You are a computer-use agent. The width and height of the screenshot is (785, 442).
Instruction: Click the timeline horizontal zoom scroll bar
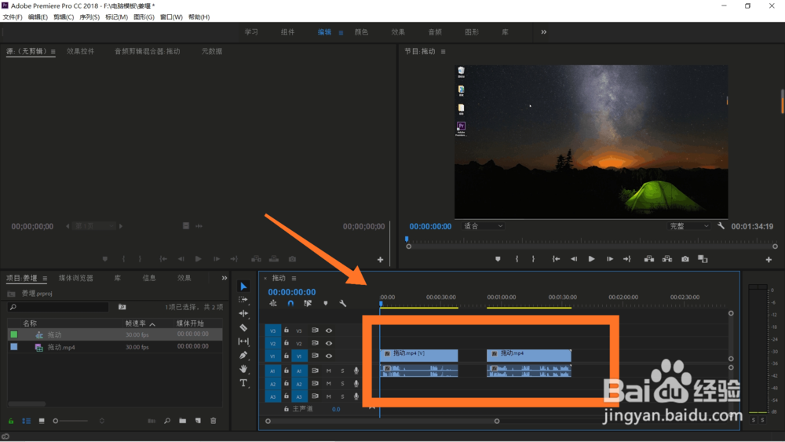[382, 421]
